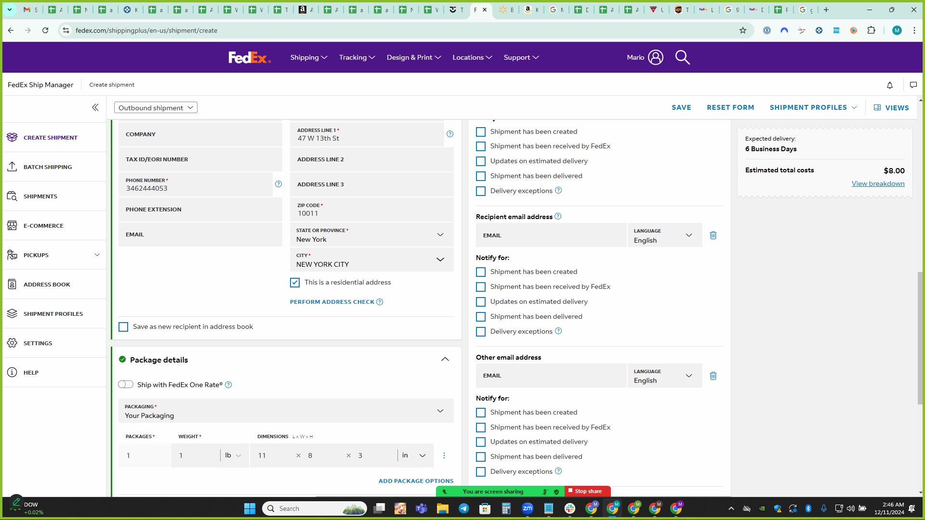Click the help icon beside Address Line 1
The height and width of the screenshot is (520, 925).
(450, 134)
